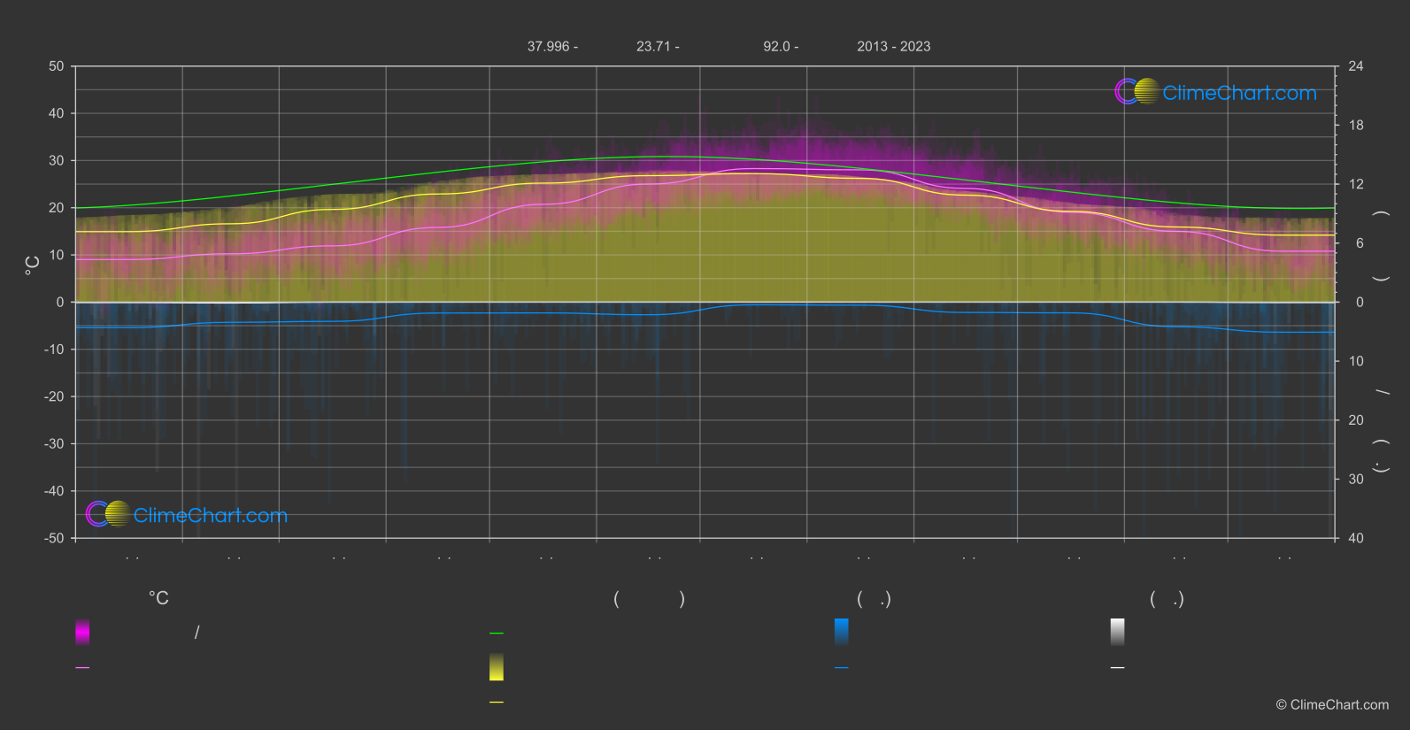
Task: Click the ClimeChart.com logo icon bottom left
Action: [x=108, y=514]
